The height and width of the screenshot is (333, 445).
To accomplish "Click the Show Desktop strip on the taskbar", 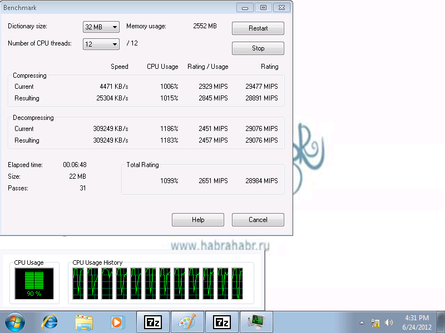I will pos(441,322).
